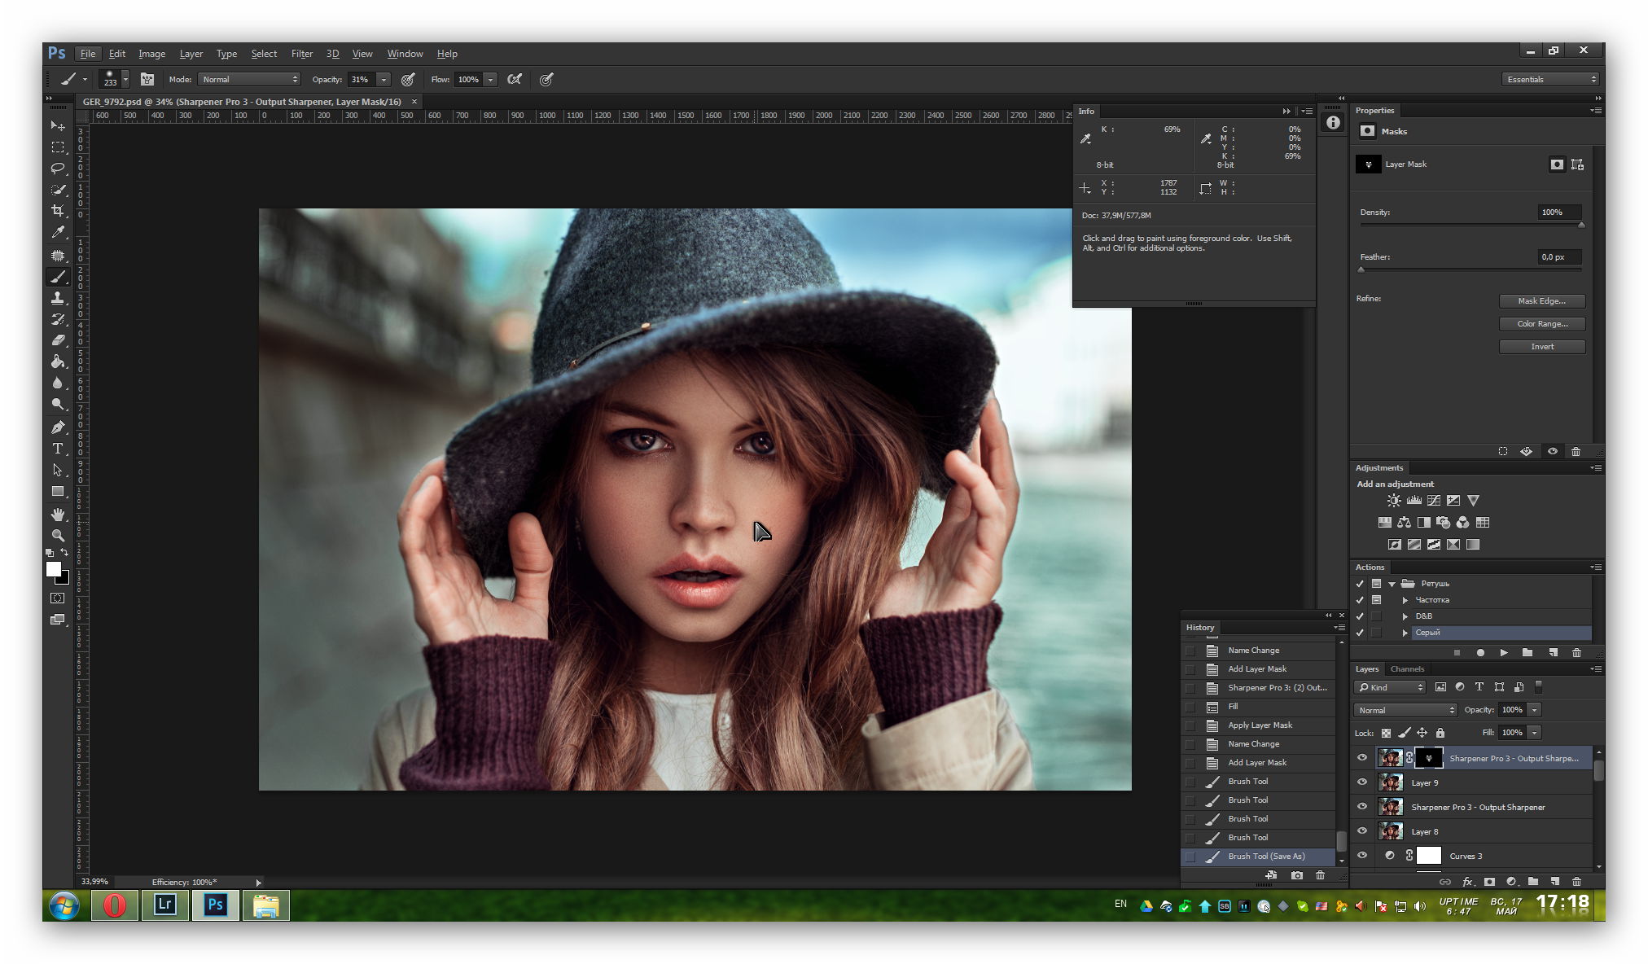
Task: Click the foreground color swatch
Action: click(x=54, y=569)
